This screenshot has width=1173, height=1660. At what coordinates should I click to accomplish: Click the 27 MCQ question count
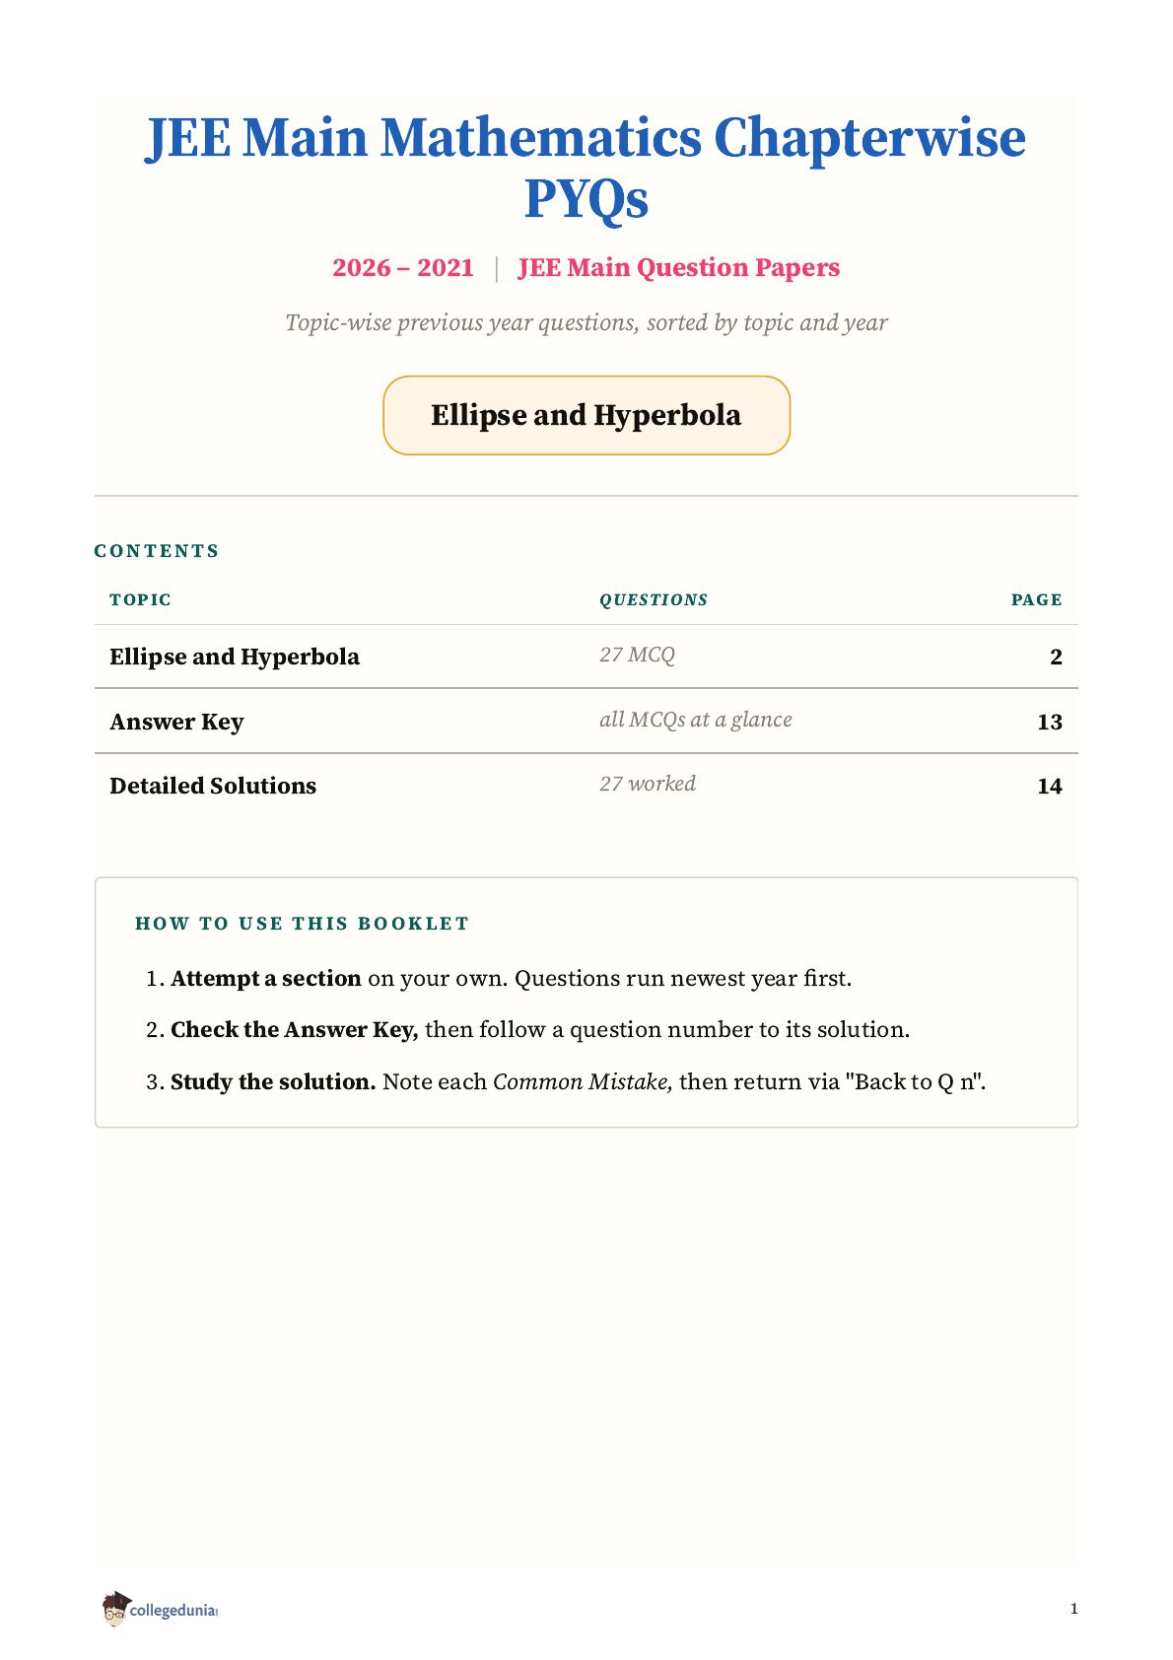click(x=637, y=655)
